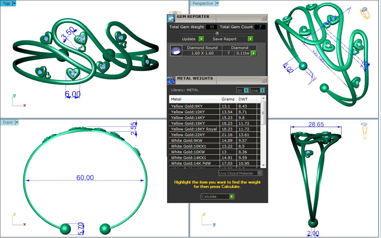381x238 pixels.
Task: Click the Grams column header
Action: coord(228,99)
